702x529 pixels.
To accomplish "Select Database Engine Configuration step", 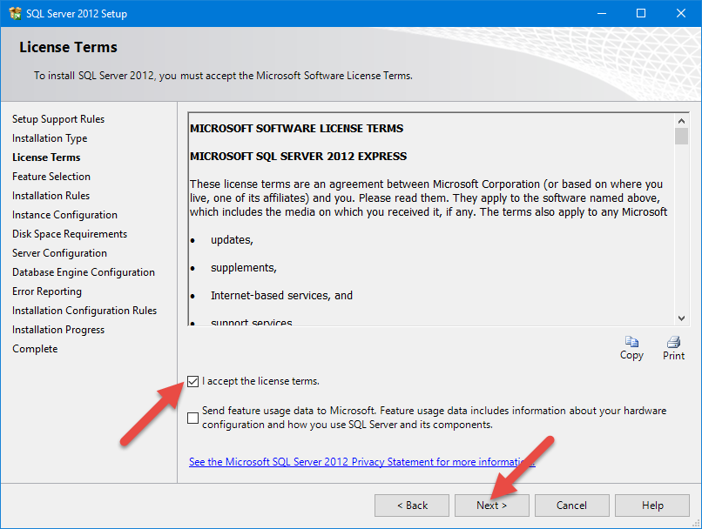I will click(x=84, y=272).
